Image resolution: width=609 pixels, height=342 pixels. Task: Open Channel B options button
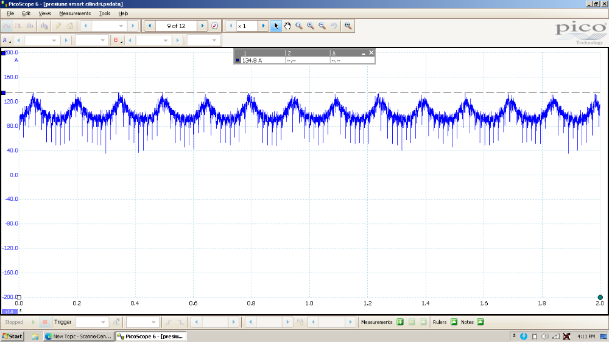click(117, 40)
